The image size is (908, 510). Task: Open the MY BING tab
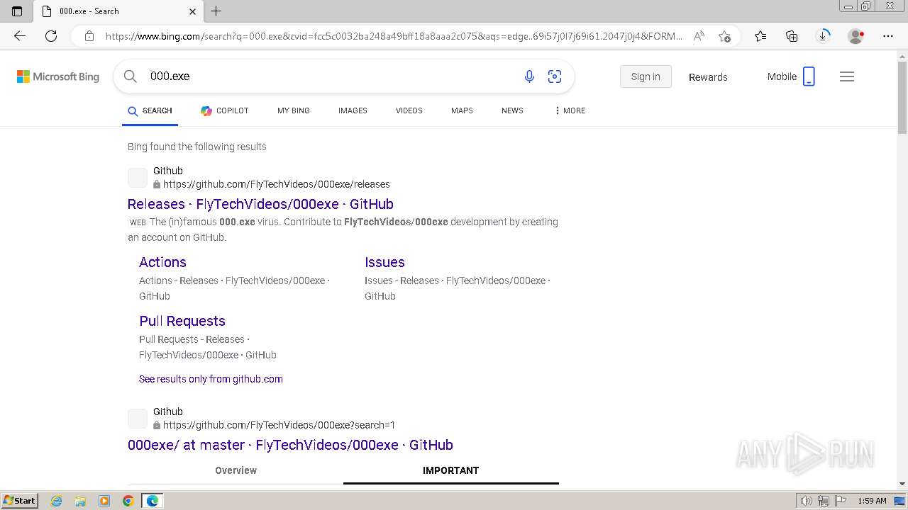[x=294, y=110]
